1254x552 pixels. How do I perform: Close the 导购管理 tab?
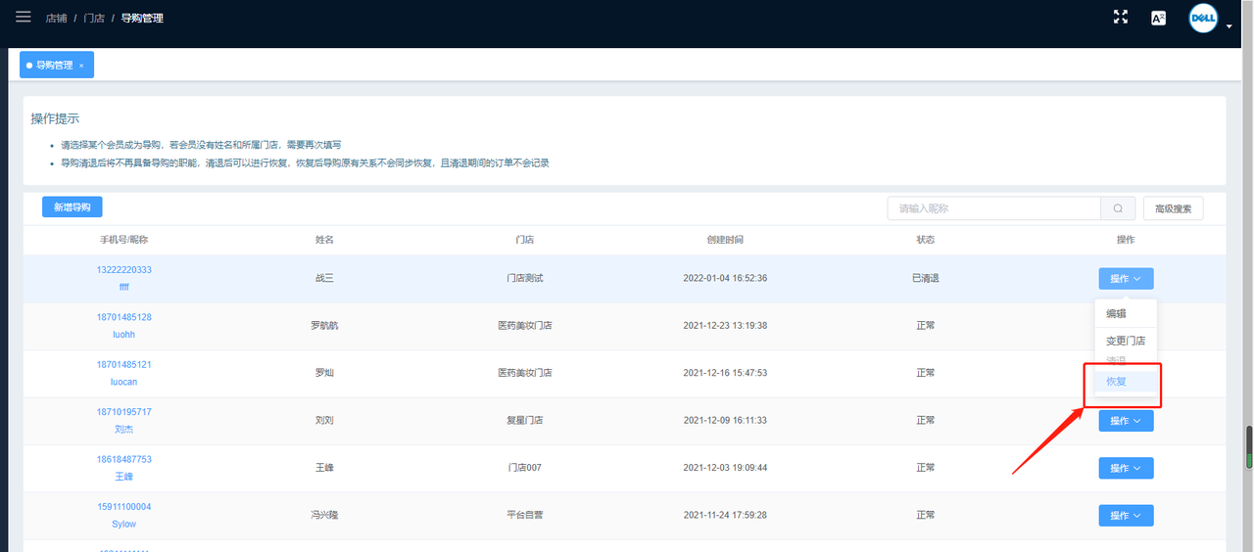tap(81, 66)
